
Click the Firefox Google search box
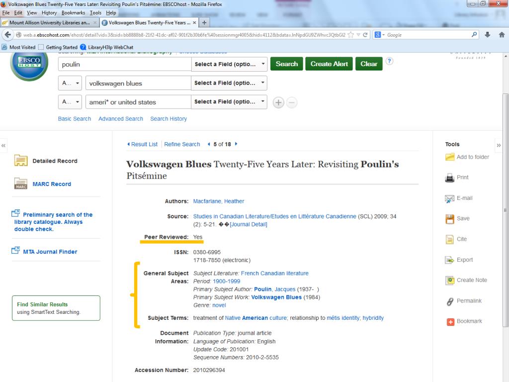[428, 35]
